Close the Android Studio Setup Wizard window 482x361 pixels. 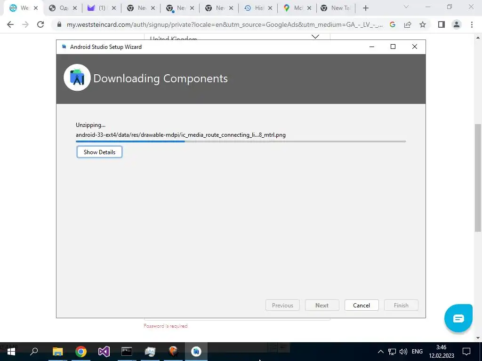pos(415,47)
